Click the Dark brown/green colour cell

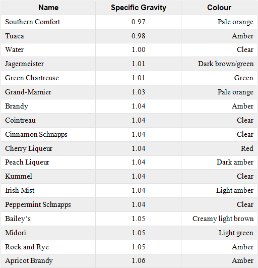click(219, 64)
